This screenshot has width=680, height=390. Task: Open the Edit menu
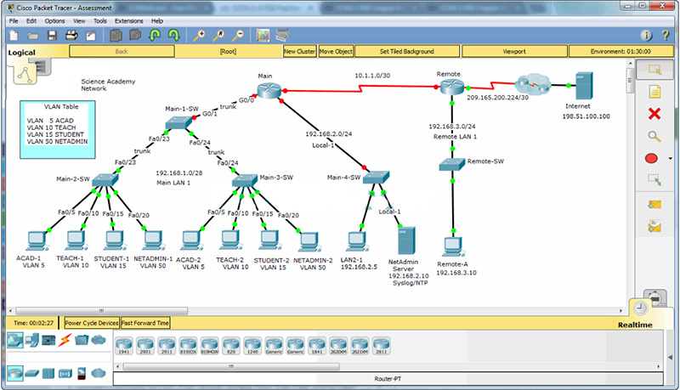[31, 20]
